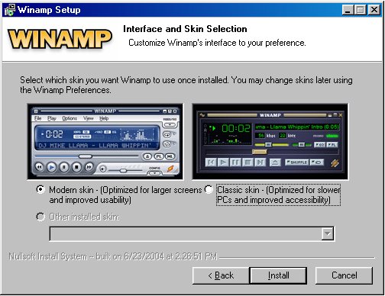This screenshot has height=296, width=385.
Task: Select the Classic skin radio button
Action: 209,189
